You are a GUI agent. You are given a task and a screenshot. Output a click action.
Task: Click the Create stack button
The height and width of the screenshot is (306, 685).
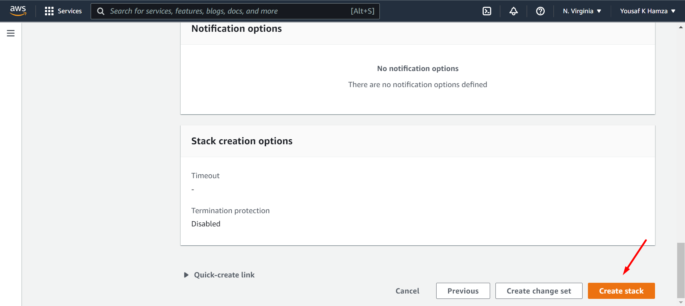pyautogui.click(x=621, y=291)
